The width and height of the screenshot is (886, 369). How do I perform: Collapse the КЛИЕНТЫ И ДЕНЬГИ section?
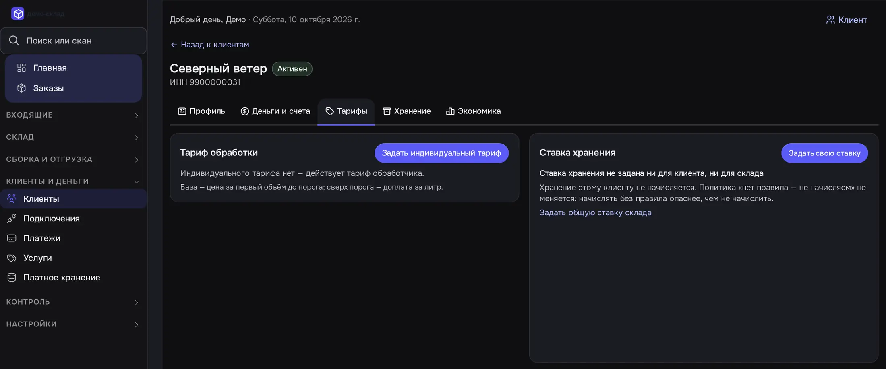73,181
